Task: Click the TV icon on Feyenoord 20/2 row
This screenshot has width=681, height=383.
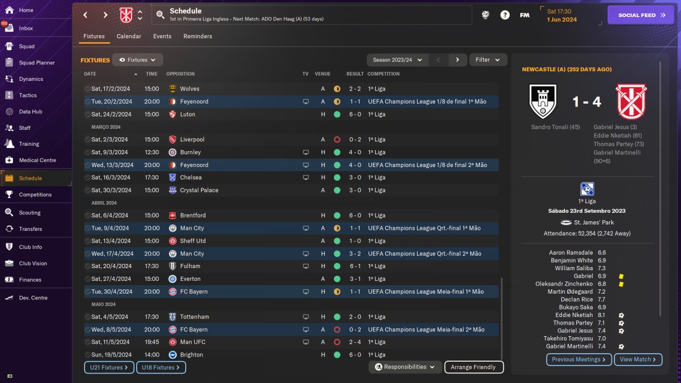Action: 305,102
